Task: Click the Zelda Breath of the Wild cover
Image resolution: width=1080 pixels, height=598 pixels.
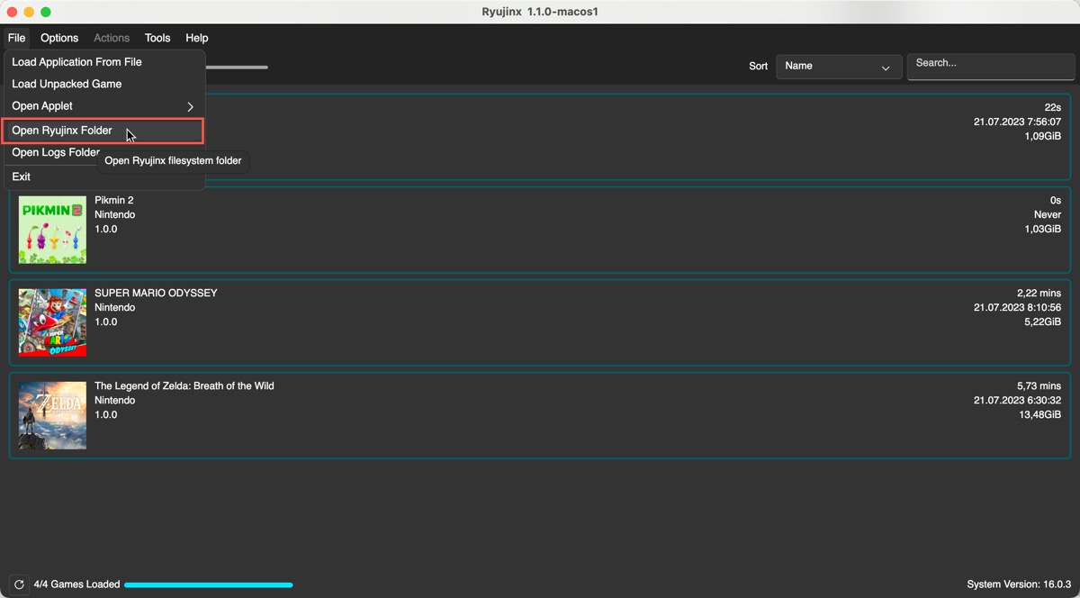Action: (52, 414)
